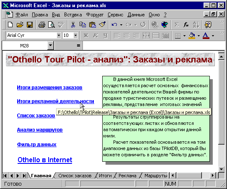Follow link Итоги рекламной деятельности
Image resolution: width=227 pixels, height=189 pixels.
(55, 101)
